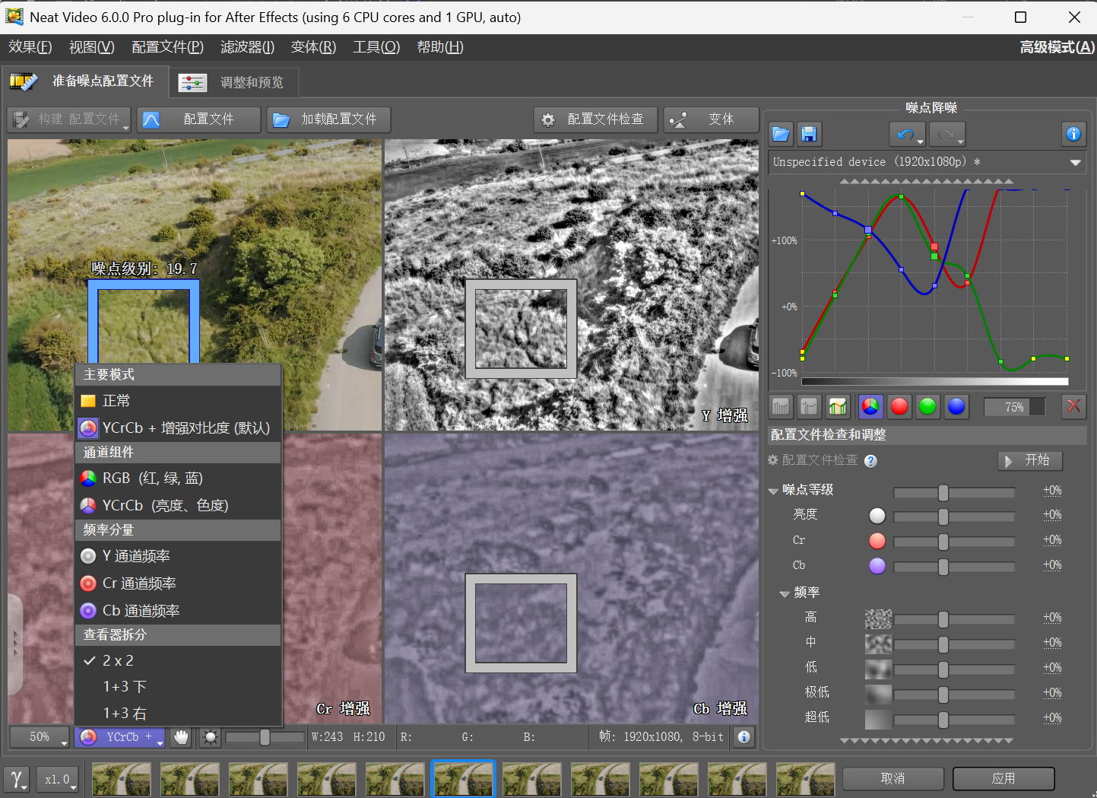Viewport: 1097px width, 798px height.
Task: Toggle 高级模式(A) setting
Action: pos(1057,47)
